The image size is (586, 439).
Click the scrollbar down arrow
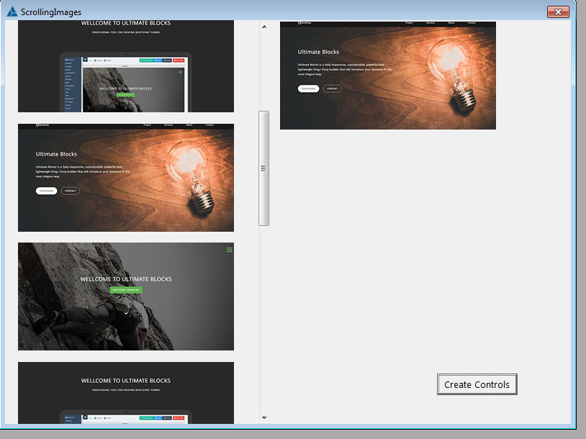[x=263, y=417]
